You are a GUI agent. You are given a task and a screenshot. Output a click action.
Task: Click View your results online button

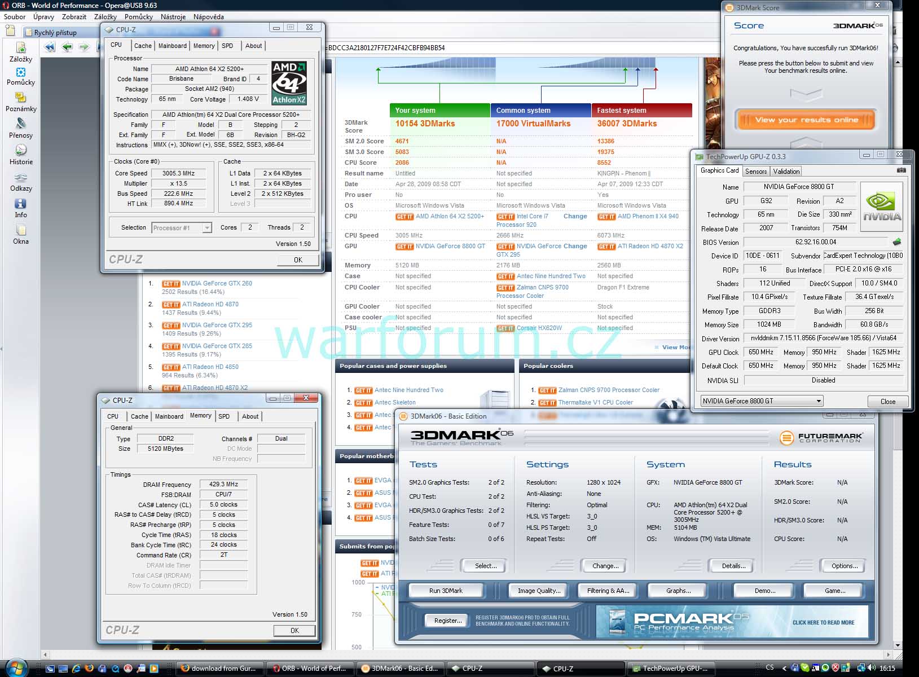[806, 120]
